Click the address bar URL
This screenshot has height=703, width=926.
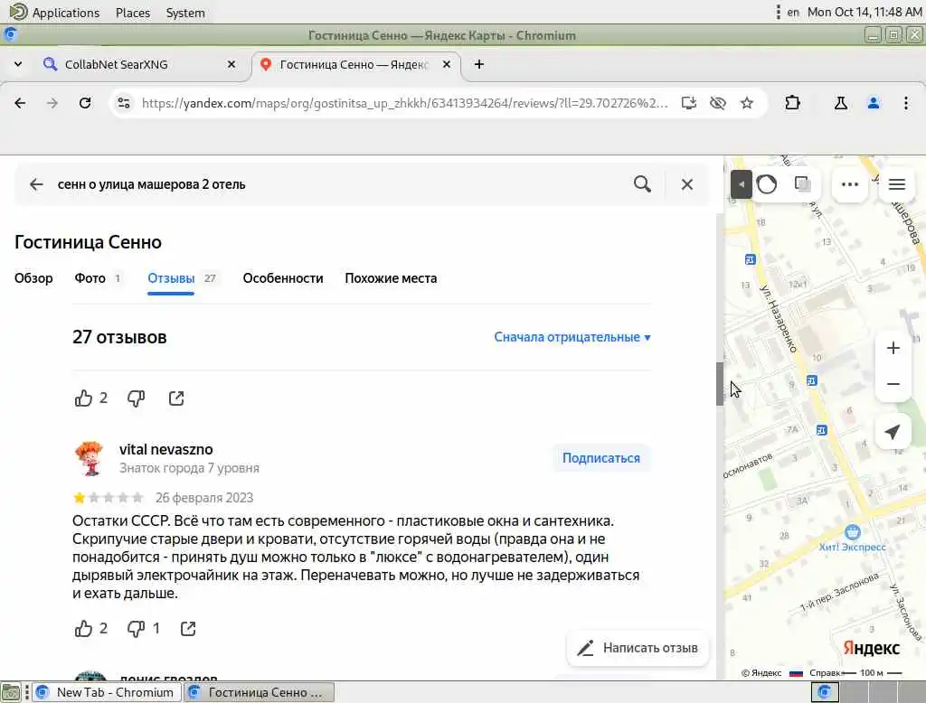pyautogui.click(x=404, y=103)
